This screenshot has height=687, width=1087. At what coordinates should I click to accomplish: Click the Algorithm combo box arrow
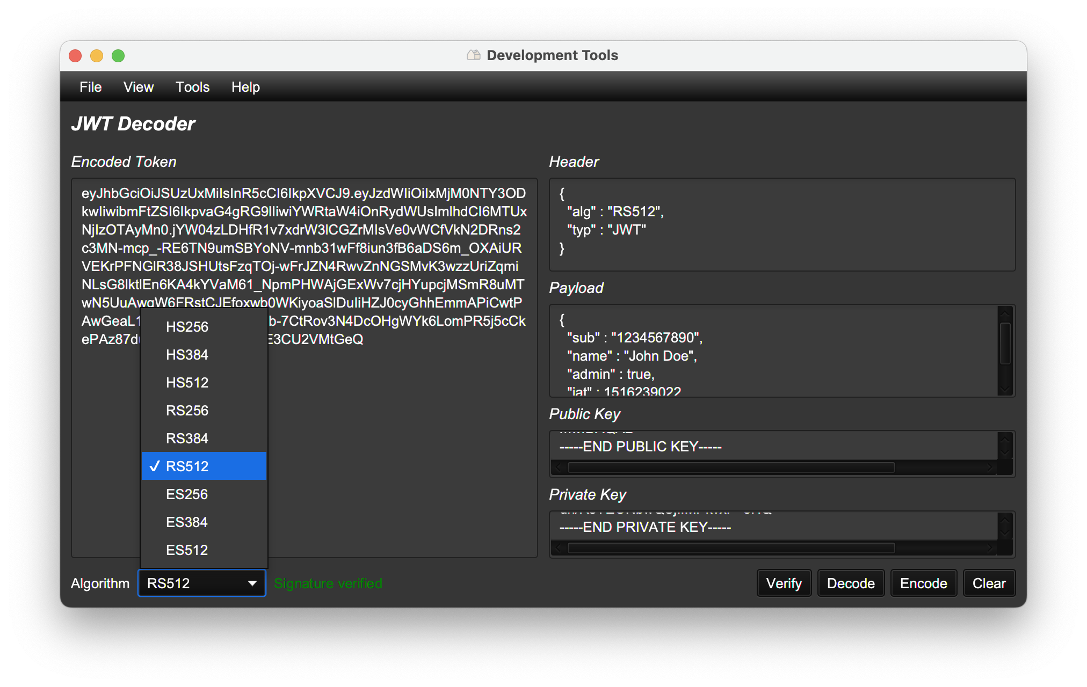pyautogui.click(x=252, y=583)
